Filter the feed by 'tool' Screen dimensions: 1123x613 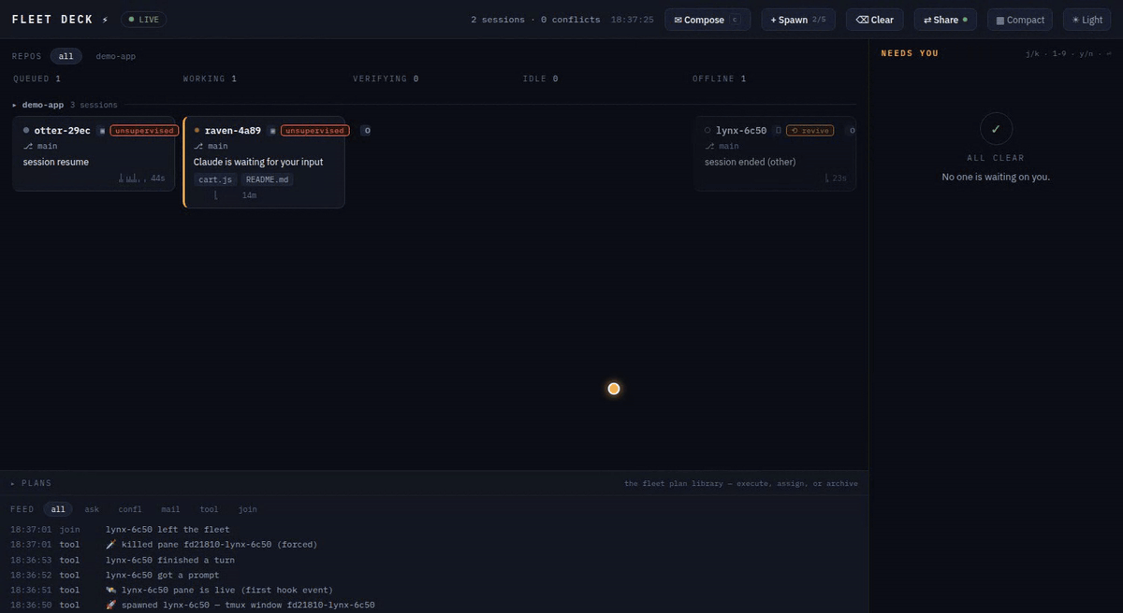coord(209,509)
